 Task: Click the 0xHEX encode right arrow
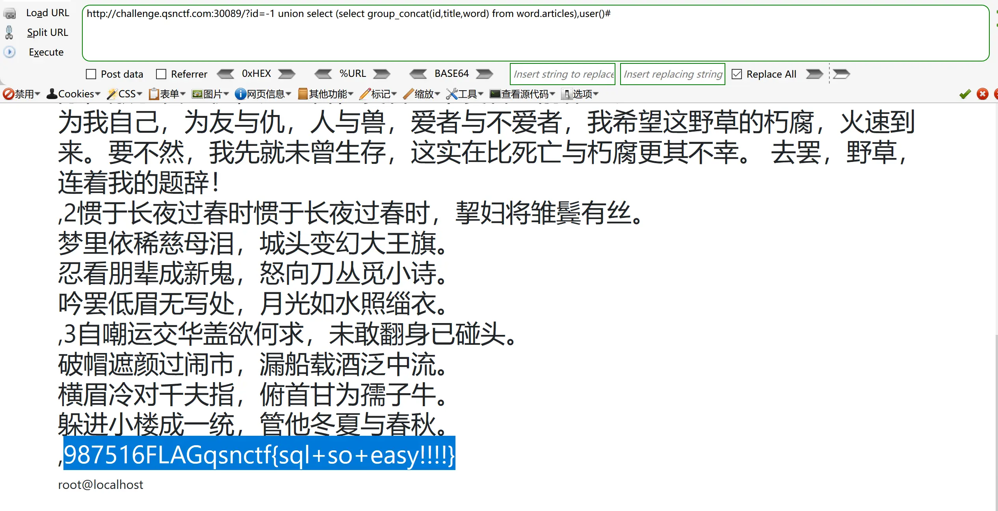[286, 74]
